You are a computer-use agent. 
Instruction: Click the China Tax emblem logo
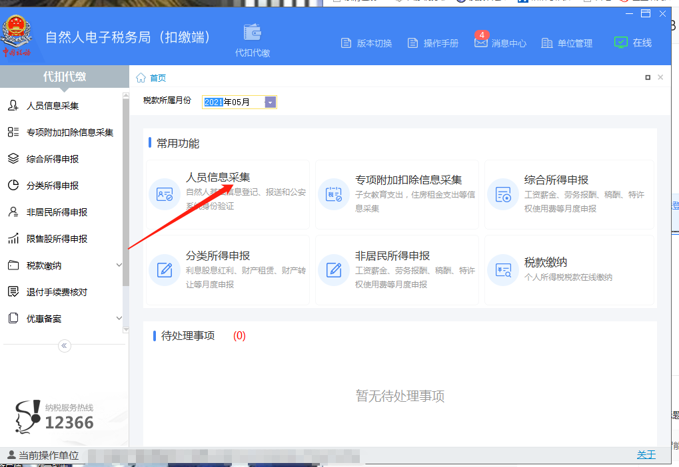pos(17,37)
